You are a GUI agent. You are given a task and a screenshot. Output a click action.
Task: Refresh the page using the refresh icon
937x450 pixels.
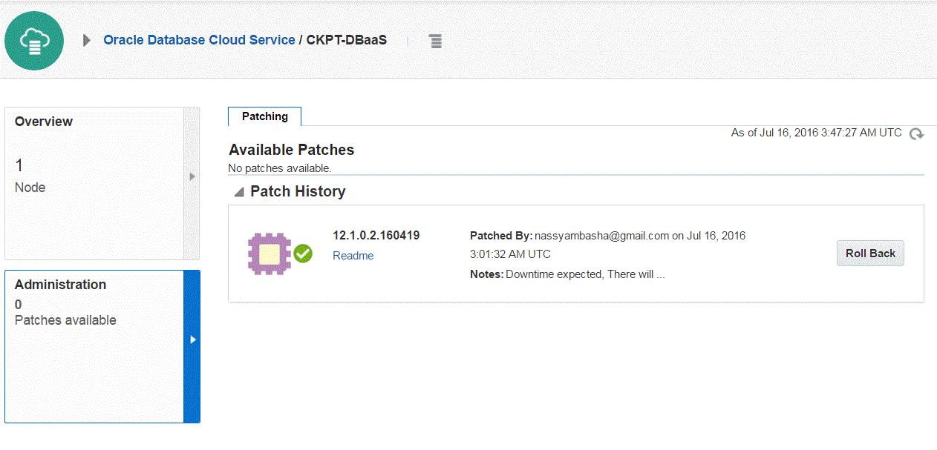coord(917,134)
